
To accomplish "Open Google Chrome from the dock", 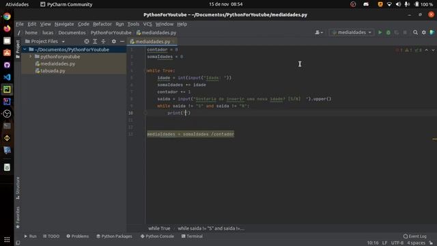I will (7, 16).
